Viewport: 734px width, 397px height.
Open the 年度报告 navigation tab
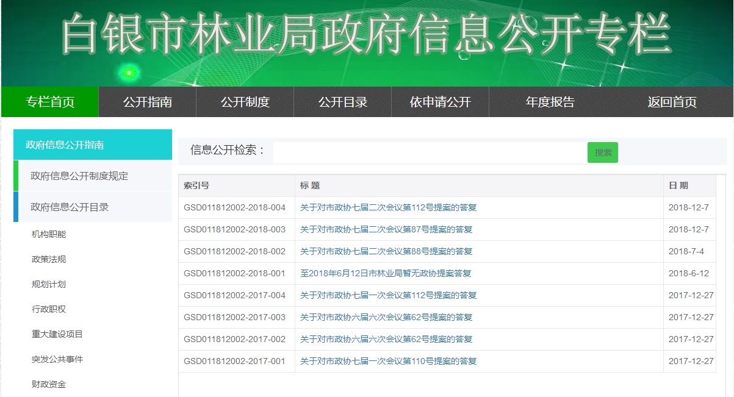click(550, 102)
